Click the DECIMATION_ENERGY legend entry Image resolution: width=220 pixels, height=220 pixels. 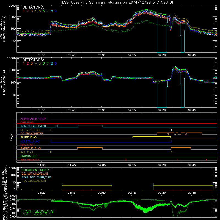35,170
